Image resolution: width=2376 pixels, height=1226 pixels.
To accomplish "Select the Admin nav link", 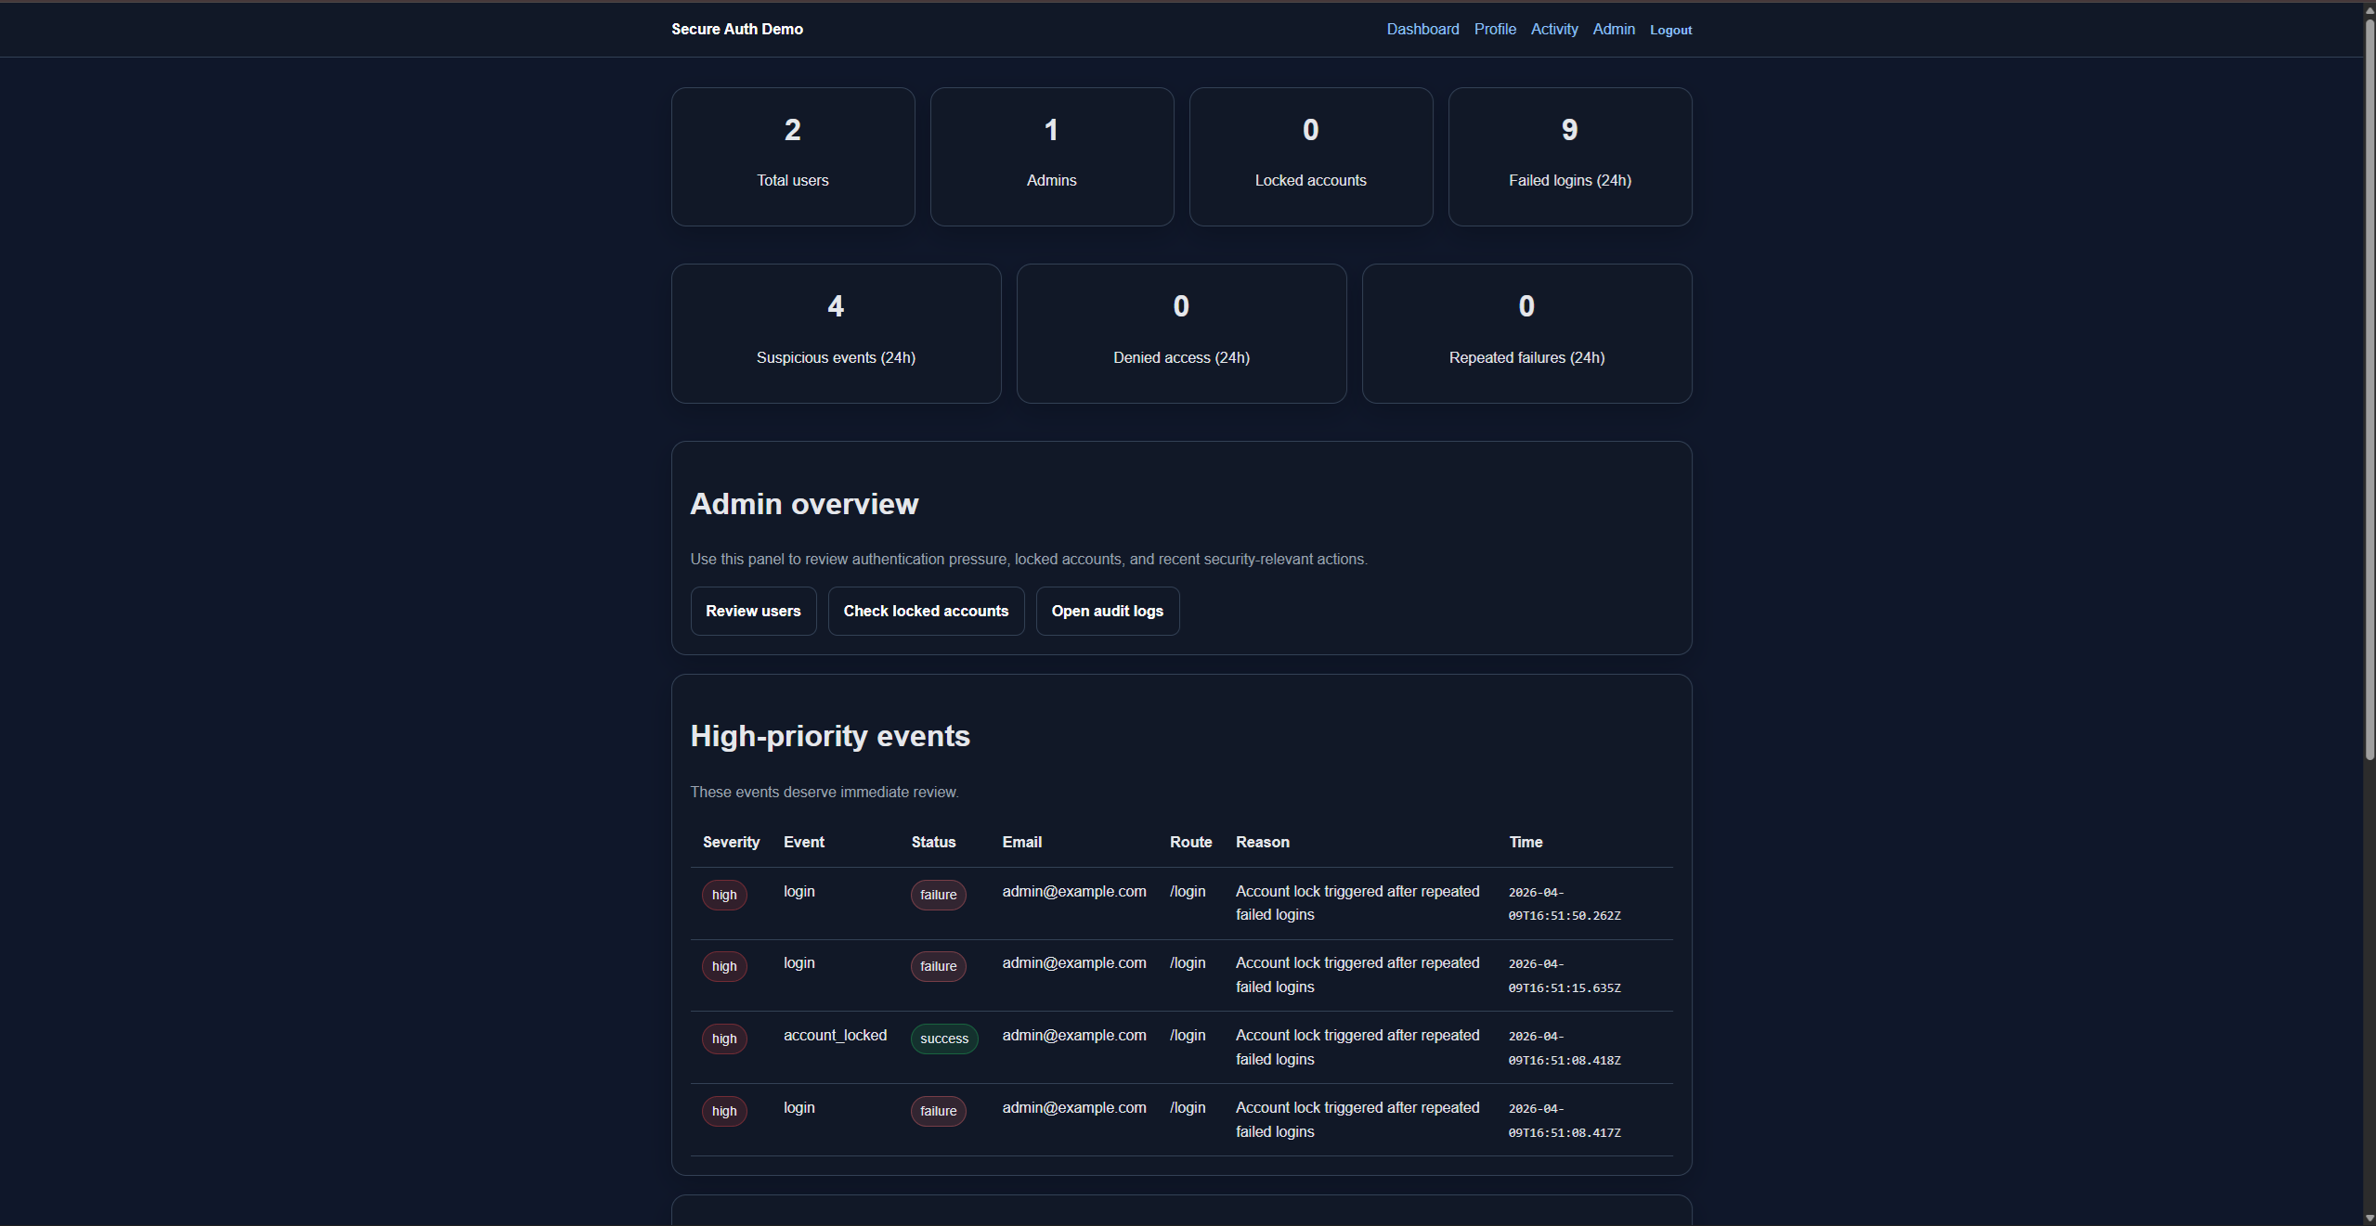I will (1614, 30).
